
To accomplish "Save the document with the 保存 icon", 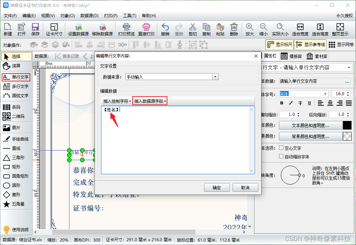I will (35, 30).
